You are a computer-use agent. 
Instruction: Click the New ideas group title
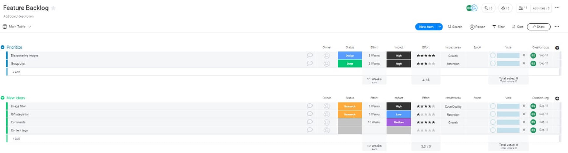(16, 98)
